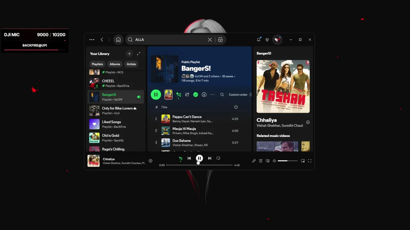The height and width of the screenshot is (230, 410).
Task: Open first related music video thumbnail
Action: pyautogui.click(x=277, y=146)
